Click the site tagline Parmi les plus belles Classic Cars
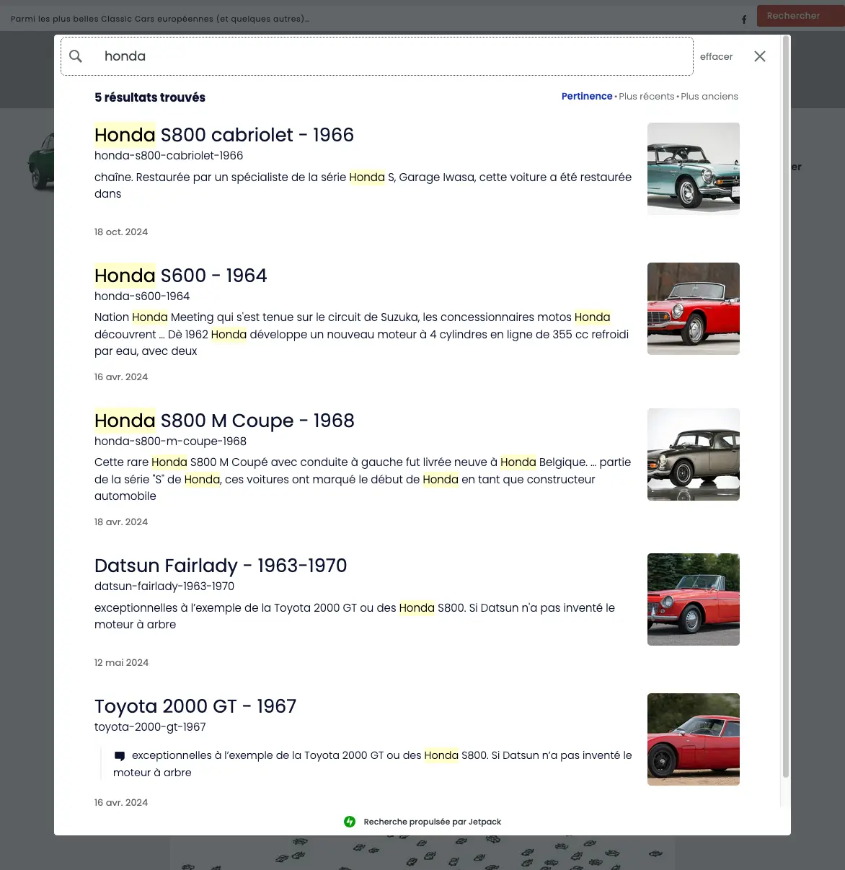845x870 pixels. pos(160,19)
